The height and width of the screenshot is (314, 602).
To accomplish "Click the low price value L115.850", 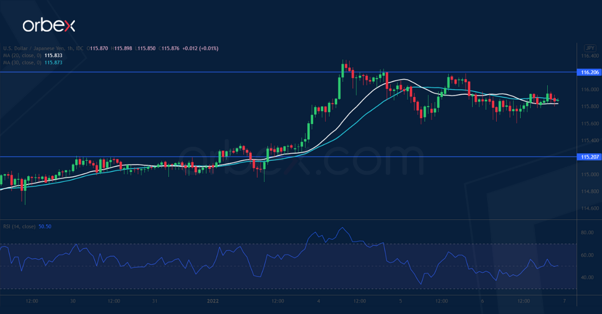I will point(145,48).
